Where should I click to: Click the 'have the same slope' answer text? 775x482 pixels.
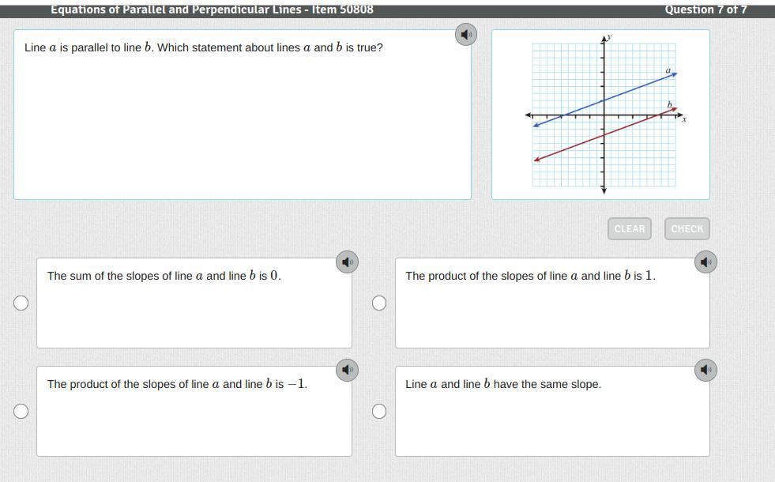[503, 384]
